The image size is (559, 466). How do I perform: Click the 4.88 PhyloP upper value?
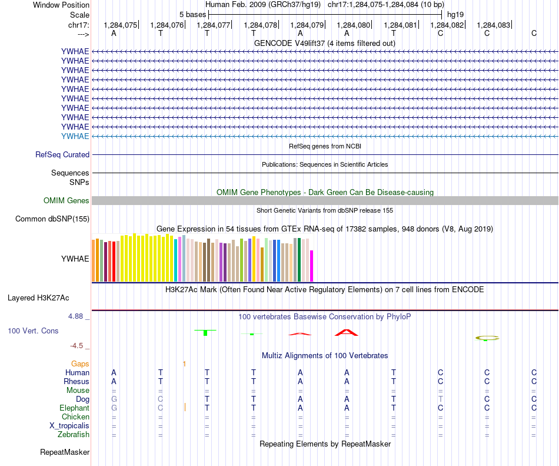(x=75, y=316)
